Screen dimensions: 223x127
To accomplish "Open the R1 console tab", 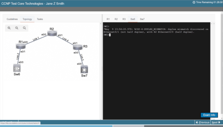I will (x=108, y=19).
